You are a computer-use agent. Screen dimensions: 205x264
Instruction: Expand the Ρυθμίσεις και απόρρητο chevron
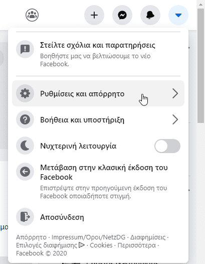click(x=175, y=93)
